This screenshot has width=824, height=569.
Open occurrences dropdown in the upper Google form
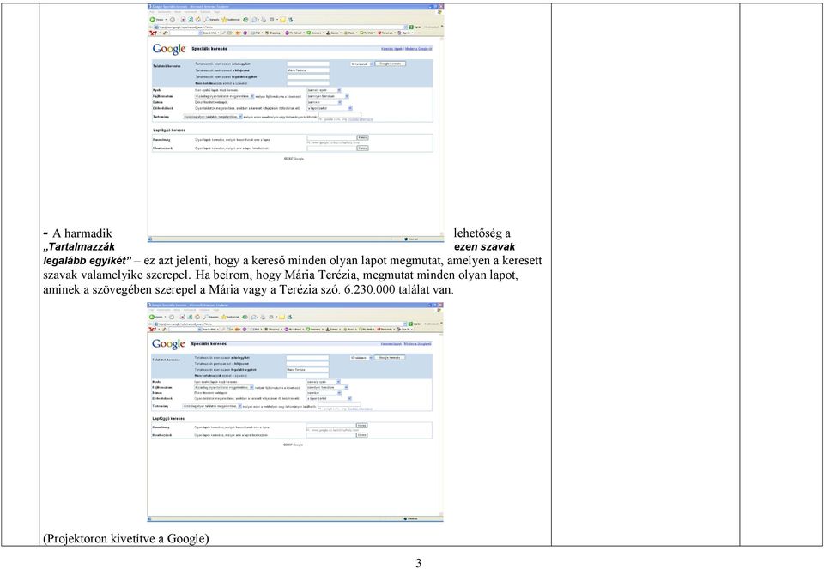click(x=330, y=108)
